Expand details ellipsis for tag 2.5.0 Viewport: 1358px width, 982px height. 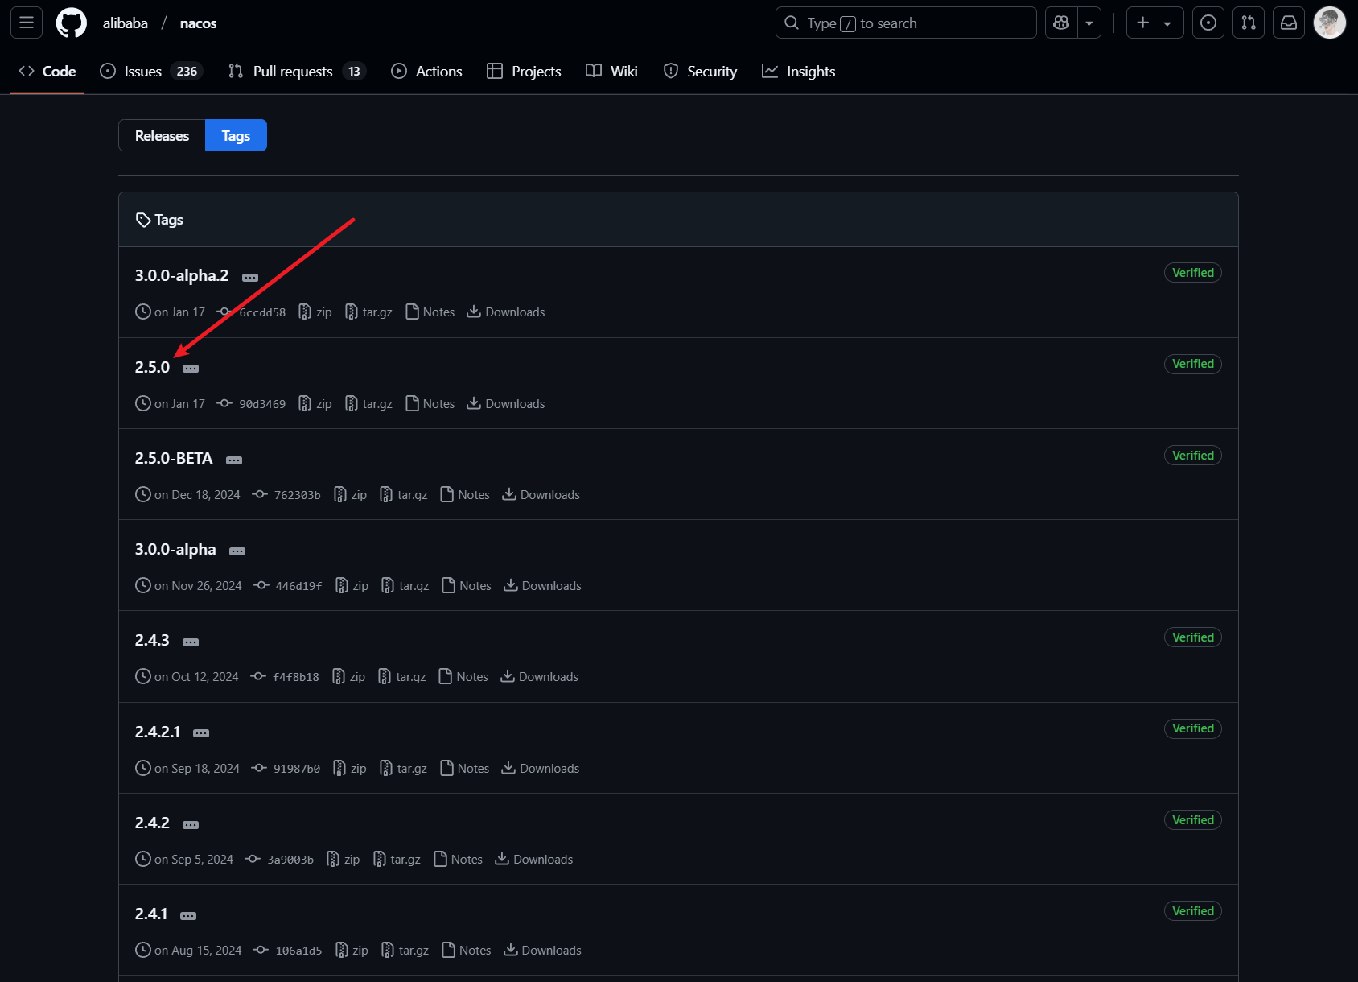(191, 369)
